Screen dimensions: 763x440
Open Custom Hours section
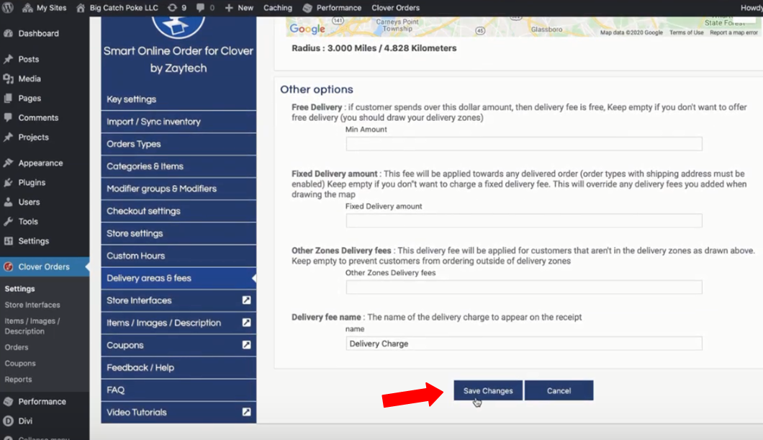point(179,256)
